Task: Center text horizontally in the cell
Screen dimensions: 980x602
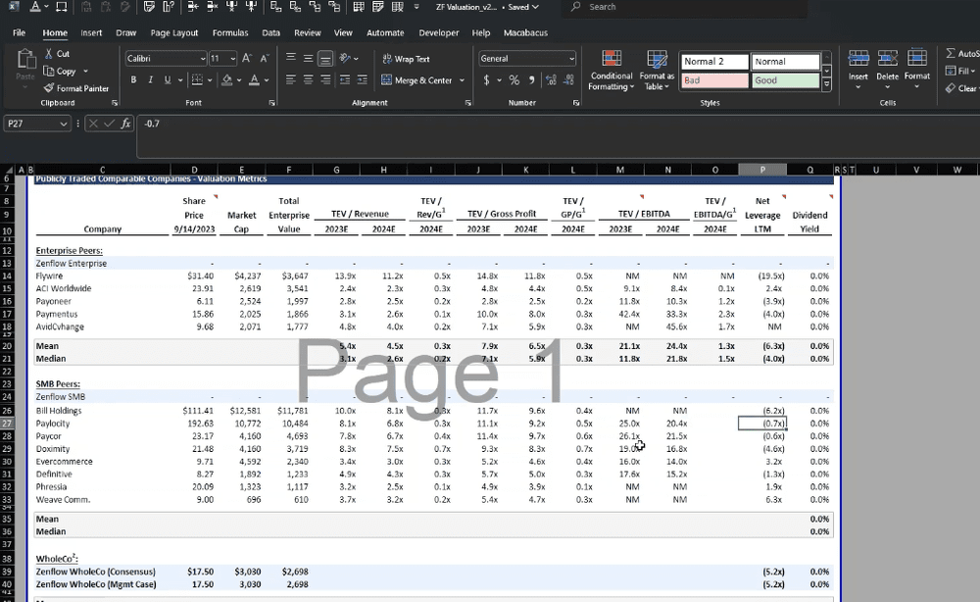Action: [308, 80]
